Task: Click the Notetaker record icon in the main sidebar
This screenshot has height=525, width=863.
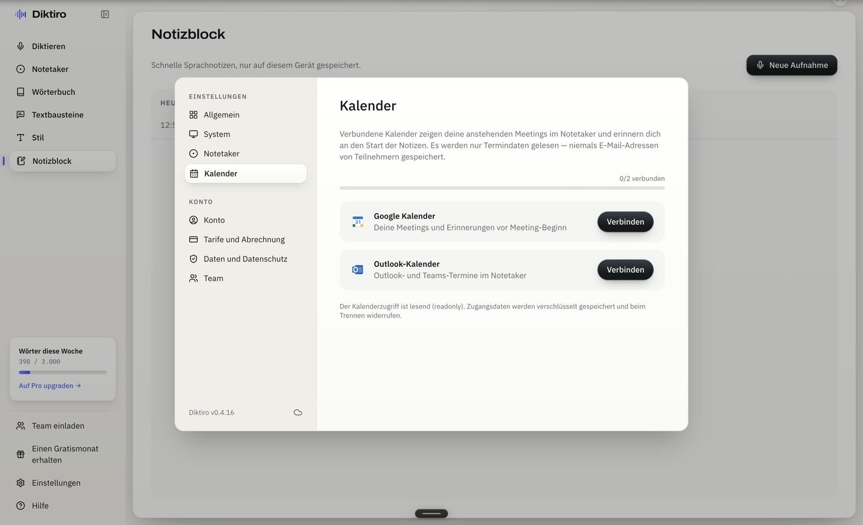Action: tap(20, 69)
